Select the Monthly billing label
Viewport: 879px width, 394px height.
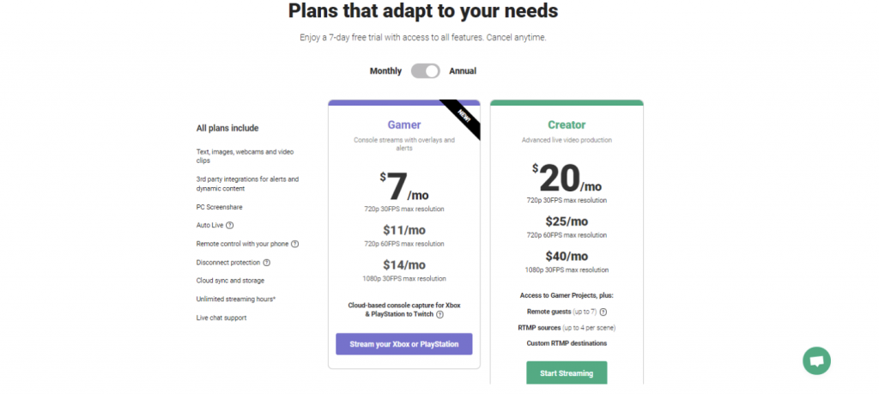coord(385,70)
